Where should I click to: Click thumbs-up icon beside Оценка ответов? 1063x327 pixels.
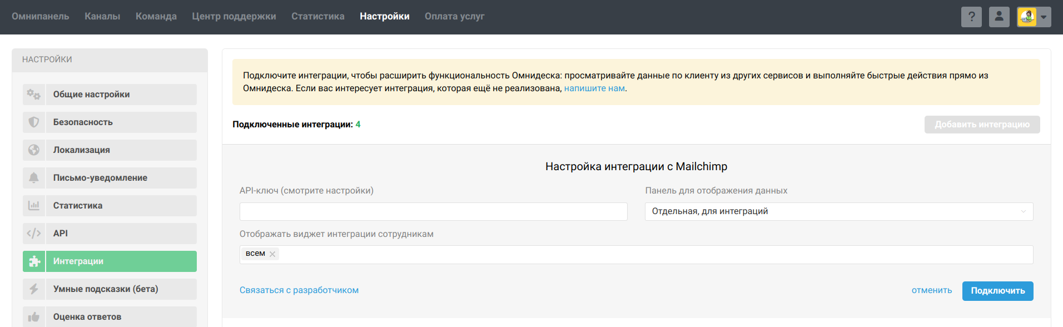click(x=34, y=317)
